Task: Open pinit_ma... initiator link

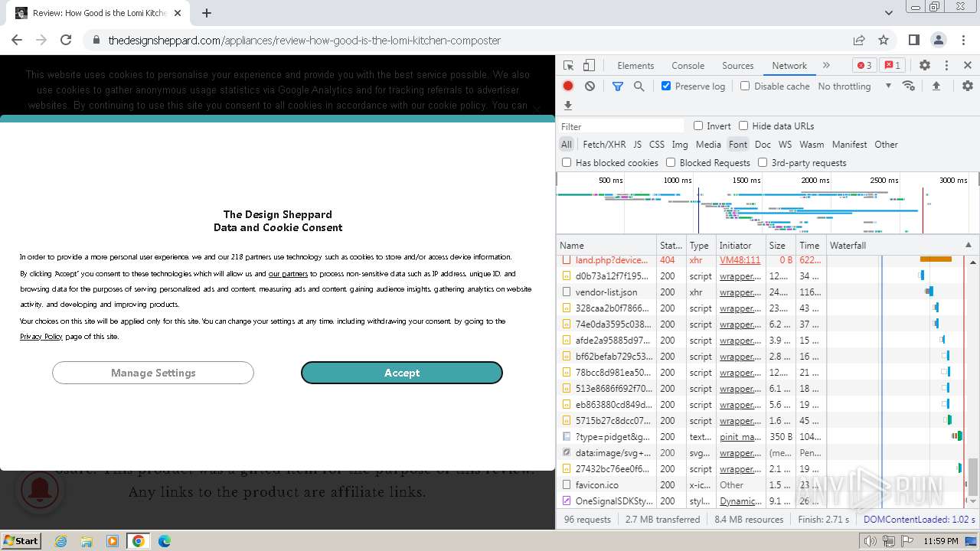Action: click(x=740, y=437)
